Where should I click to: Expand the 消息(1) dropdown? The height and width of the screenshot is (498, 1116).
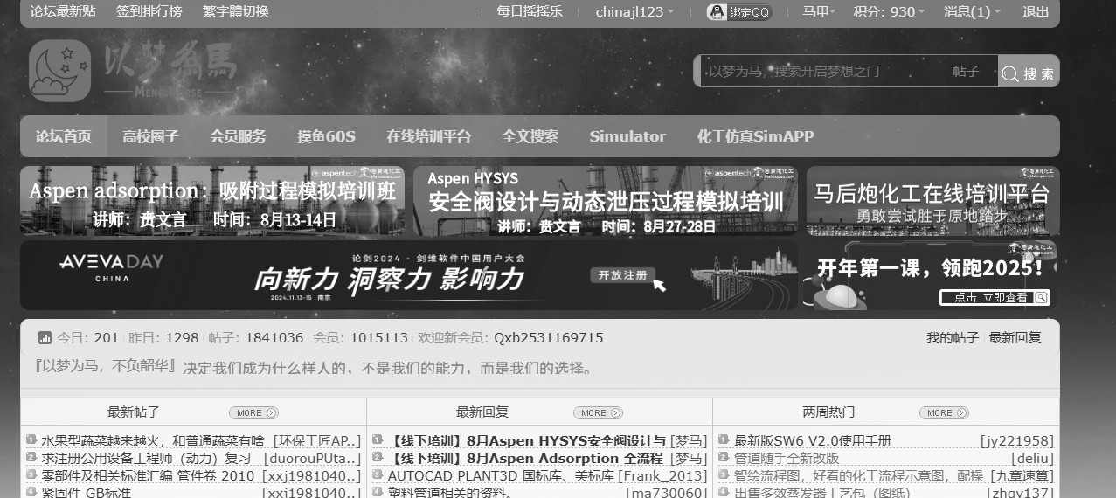(x=972, y=12)
